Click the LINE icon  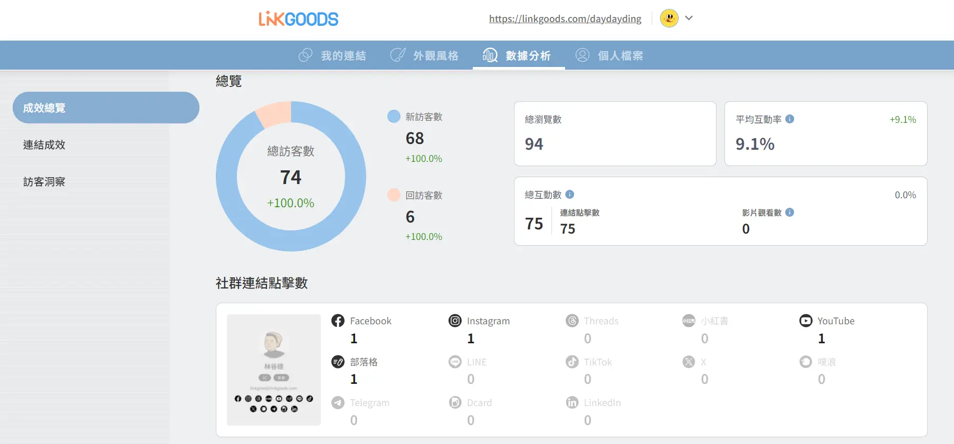[455, 362]
